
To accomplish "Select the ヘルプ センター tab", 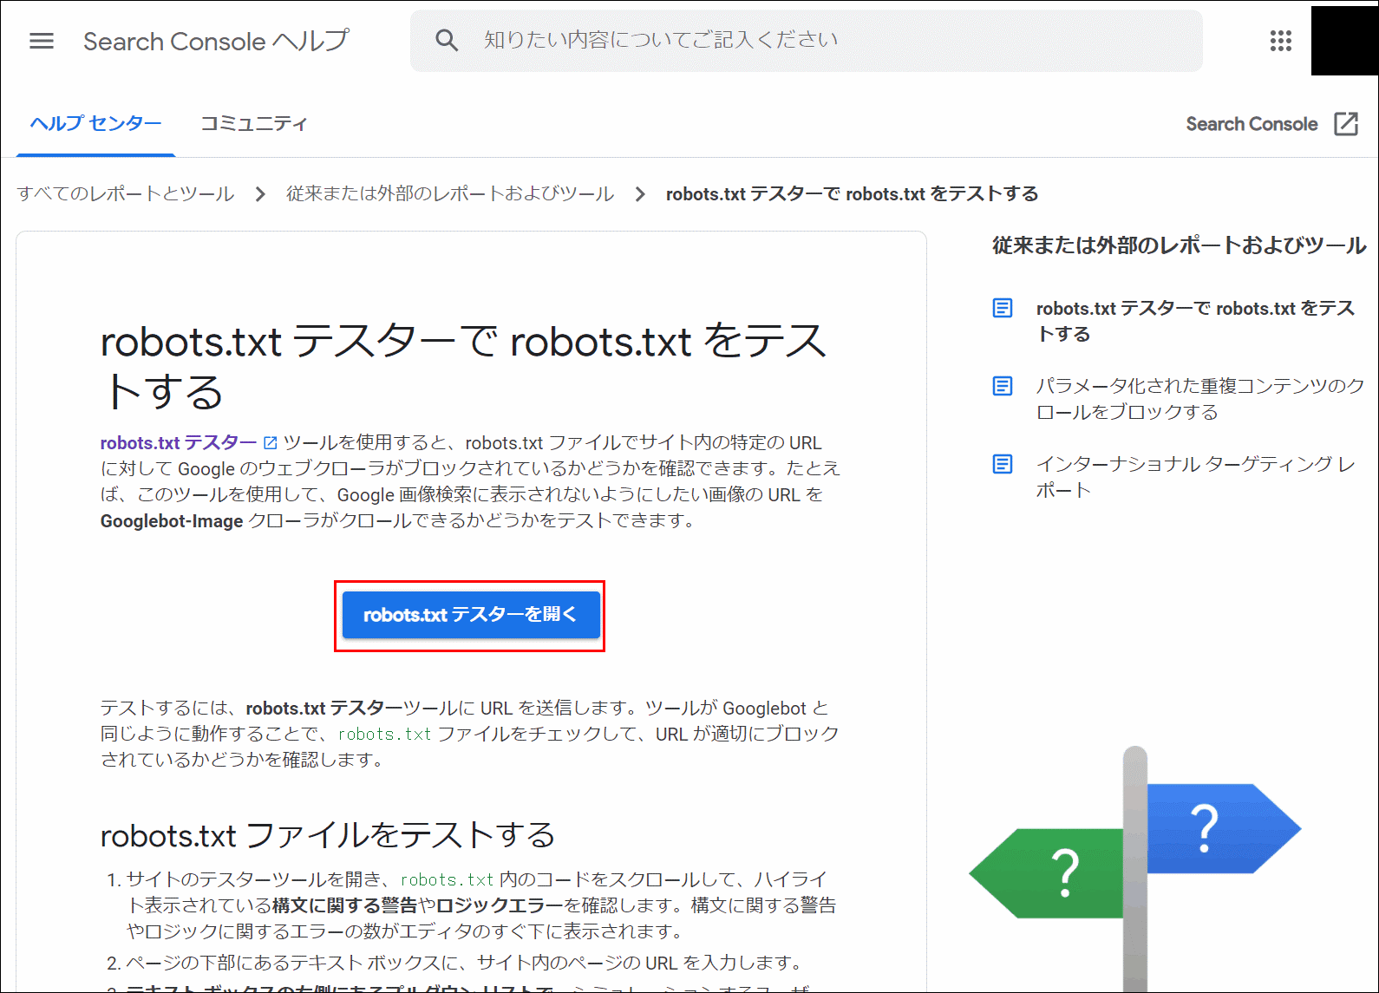I will tap(95, 124).
